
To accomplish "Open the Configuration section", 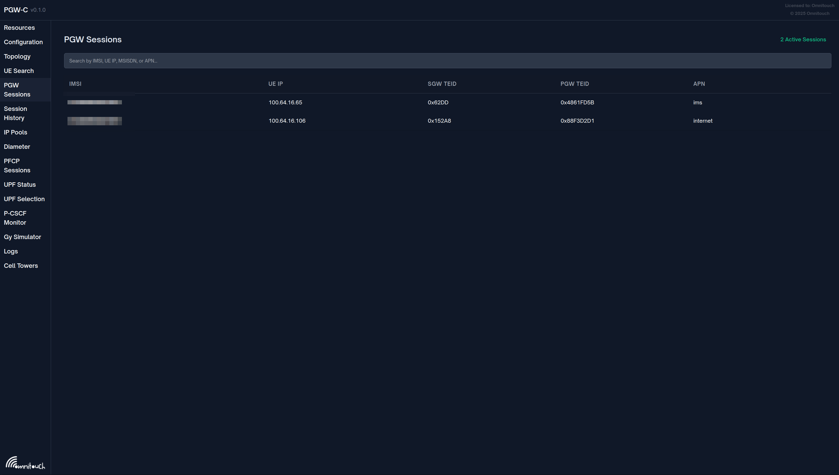I will 23,42.
